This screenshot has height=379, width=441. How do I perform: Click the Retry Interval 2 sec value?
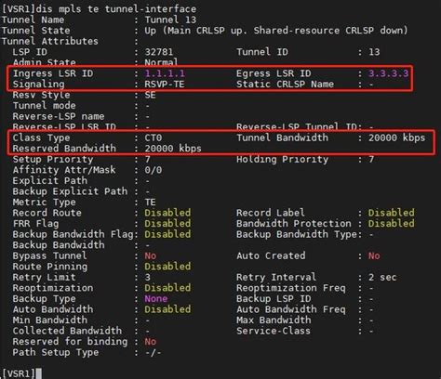[x=382, y=277]
